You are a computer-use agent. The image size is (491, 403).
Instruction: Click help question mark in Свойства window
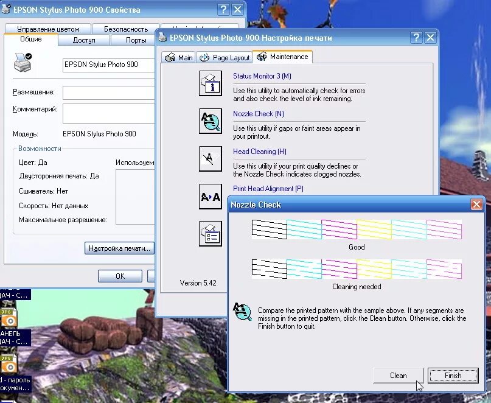pyautogui.click(x=223, y=9)
